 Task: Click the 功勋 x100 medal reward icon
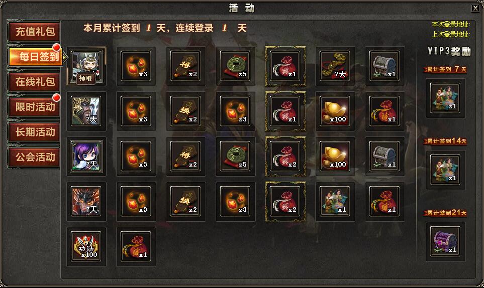pos(86,247)
